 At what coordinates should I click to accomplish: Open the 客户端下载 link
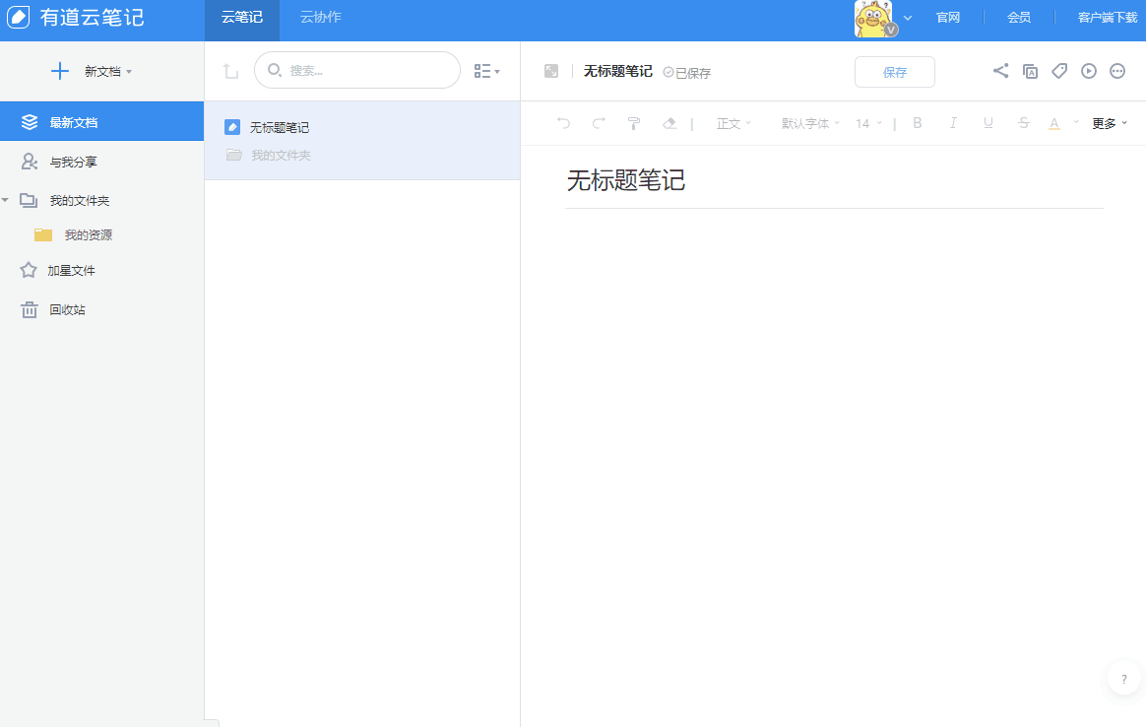tap(1107, 18)
